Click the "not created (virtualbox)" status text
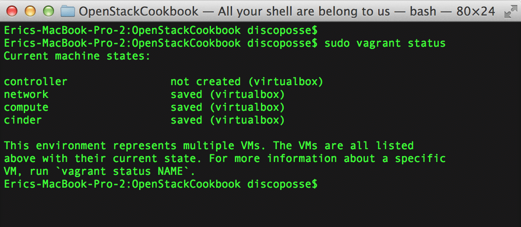This screenshot has width=521, height=227. click(x=247, y=82)
